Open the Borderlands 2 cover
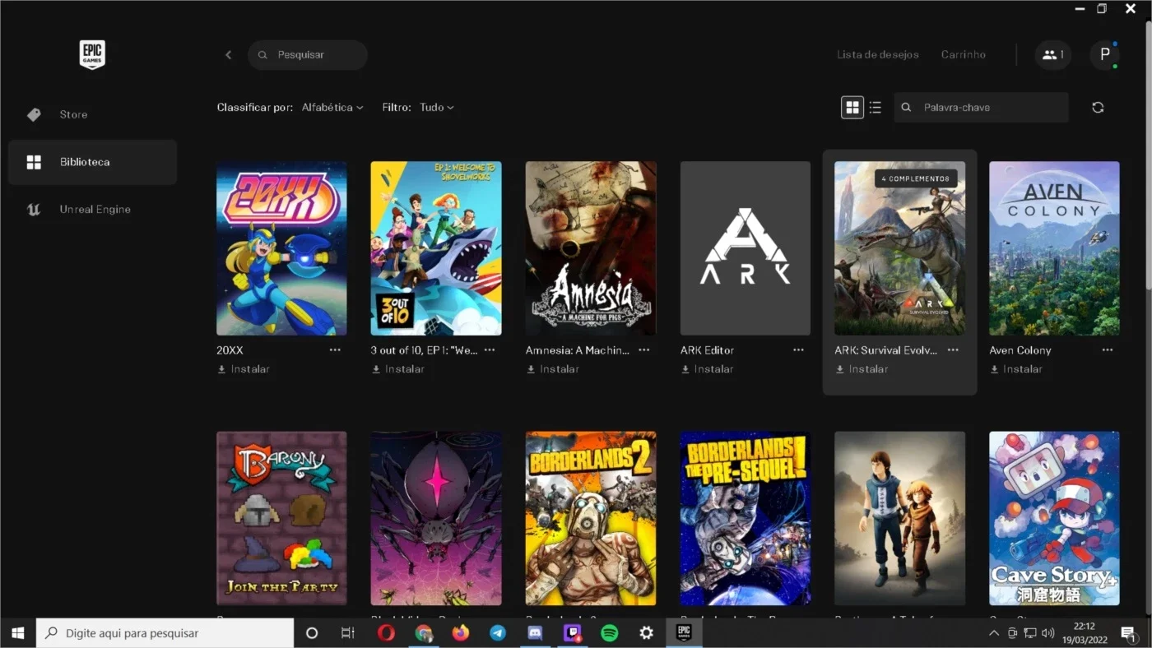Viewport: 1152px width, 648px height. pyautogui.click(x=591, y=519)
